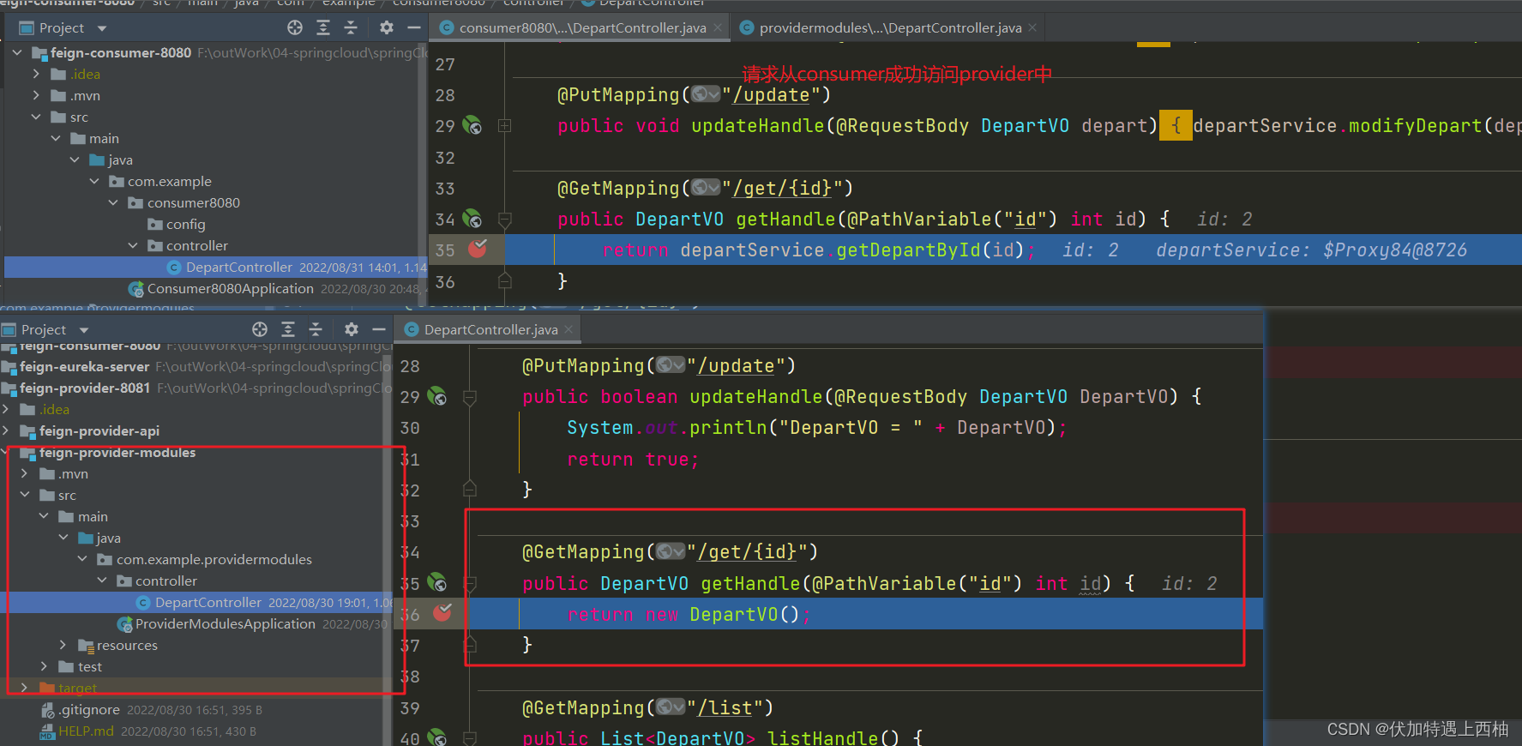Screen dimensions: 1522x746
Task: Select feign-eureka-server project
Action: tap(84, 366)
